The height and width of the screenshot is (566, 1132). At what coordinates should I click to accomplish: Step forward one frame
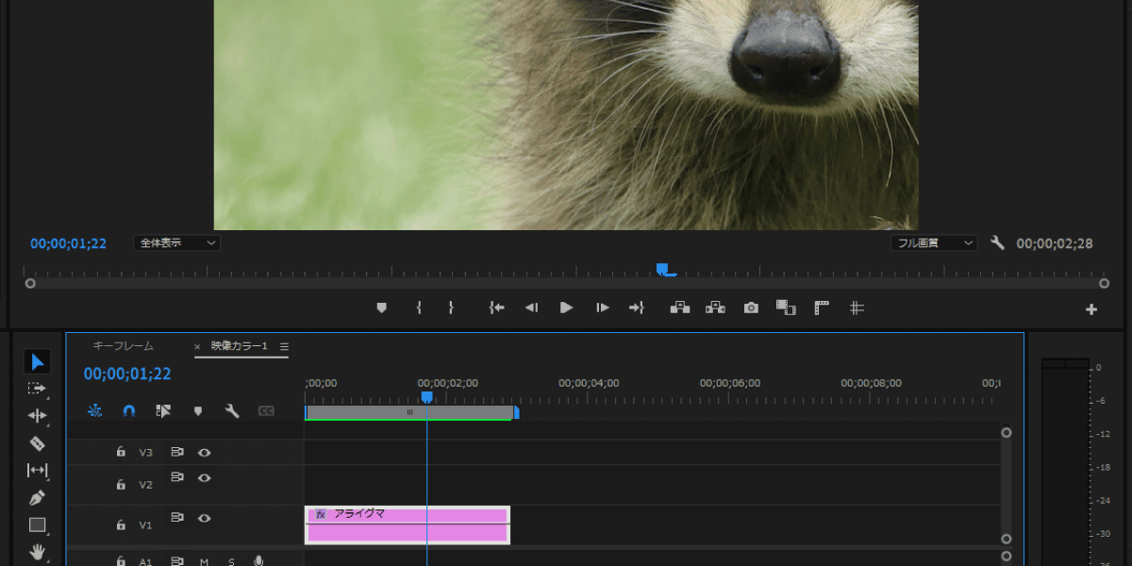[602, 308]
